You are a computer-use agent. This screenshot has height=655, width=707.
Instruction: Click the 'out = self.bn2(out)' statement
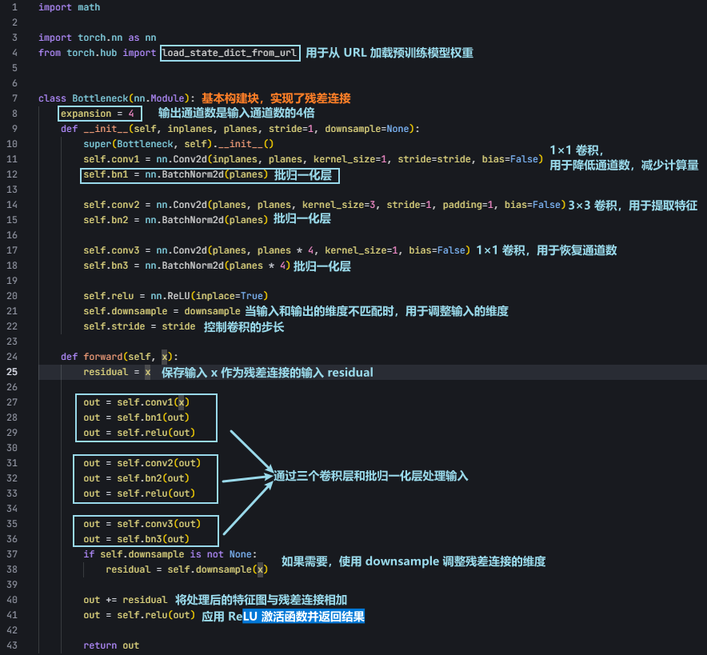136,478
